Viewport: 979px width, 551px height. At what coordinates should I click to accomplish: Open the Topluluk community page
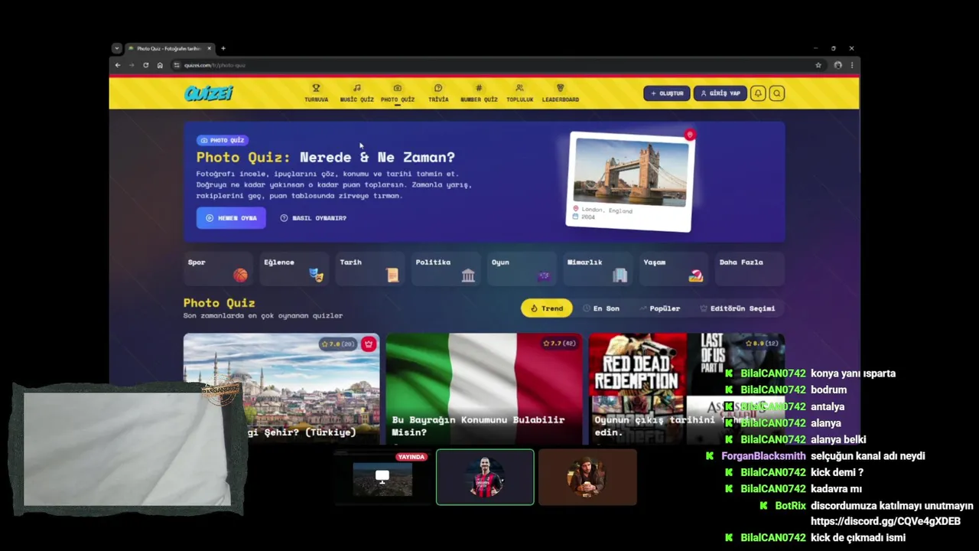tap(519, 93)
